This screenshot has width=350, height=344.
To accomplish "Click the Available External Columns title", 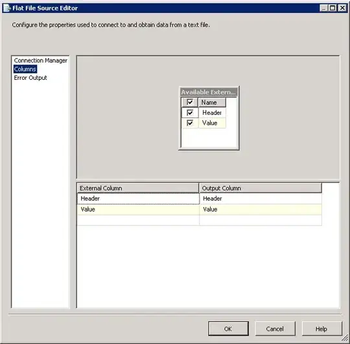I will [x=209, y=92].
